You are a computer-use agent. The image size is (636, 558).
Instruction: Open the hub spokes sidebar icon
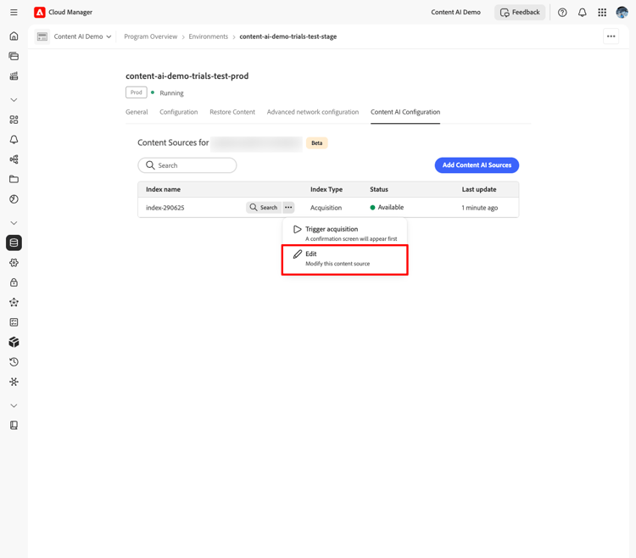click(x=14, y=382)
